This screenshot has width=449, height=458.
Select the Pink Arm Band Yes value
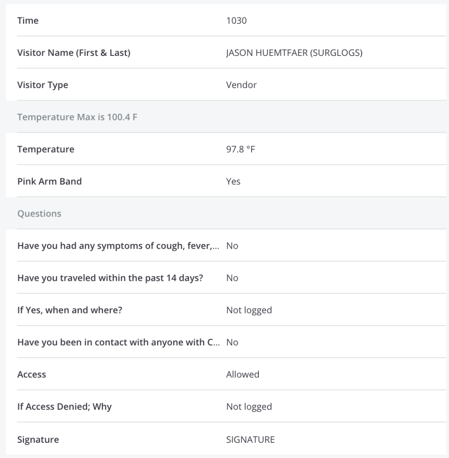point(233,181)
